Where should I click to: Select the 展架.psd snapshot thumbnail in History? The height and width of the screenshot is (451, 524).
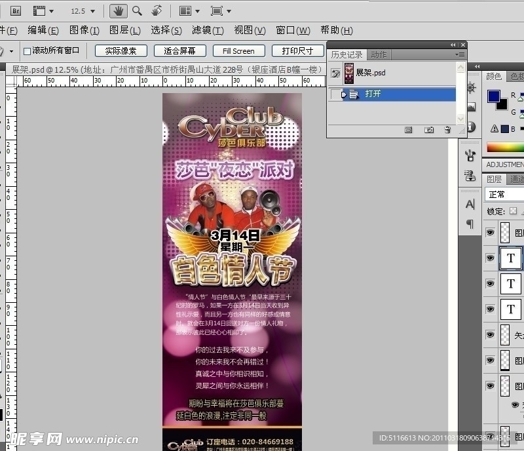coord(349,73)
